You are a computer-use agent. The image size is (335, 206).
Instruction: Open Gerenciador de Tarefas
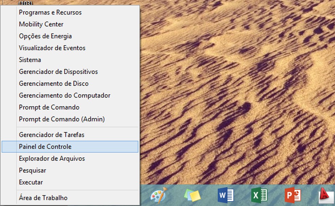[x=70, y=135]
